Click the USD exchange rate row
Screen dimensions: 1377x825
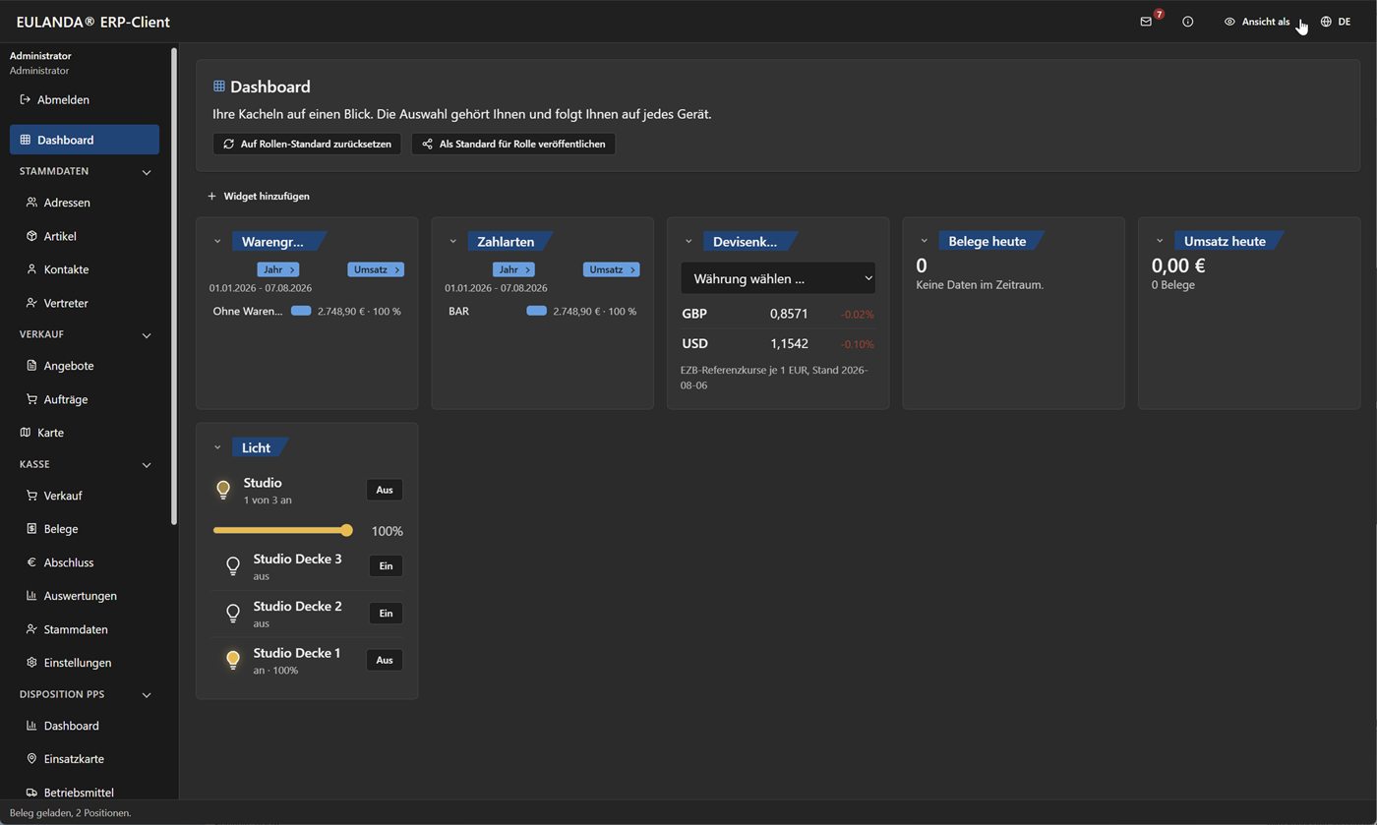778,343
